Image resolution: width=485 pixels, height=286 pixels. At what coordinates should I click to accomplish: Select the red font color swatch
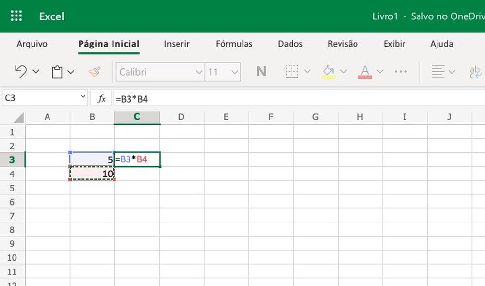pos(364,76)
